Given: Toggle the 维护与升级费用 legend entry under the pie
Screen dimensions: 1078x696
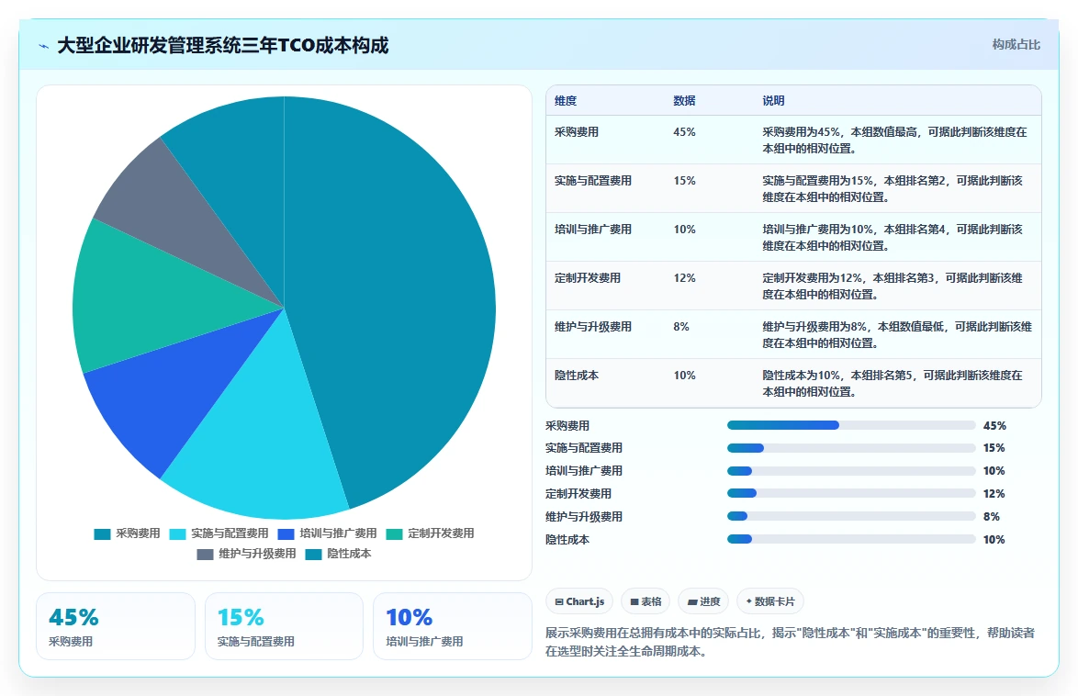Looking at the screenshot, I should tap(246, 554).
